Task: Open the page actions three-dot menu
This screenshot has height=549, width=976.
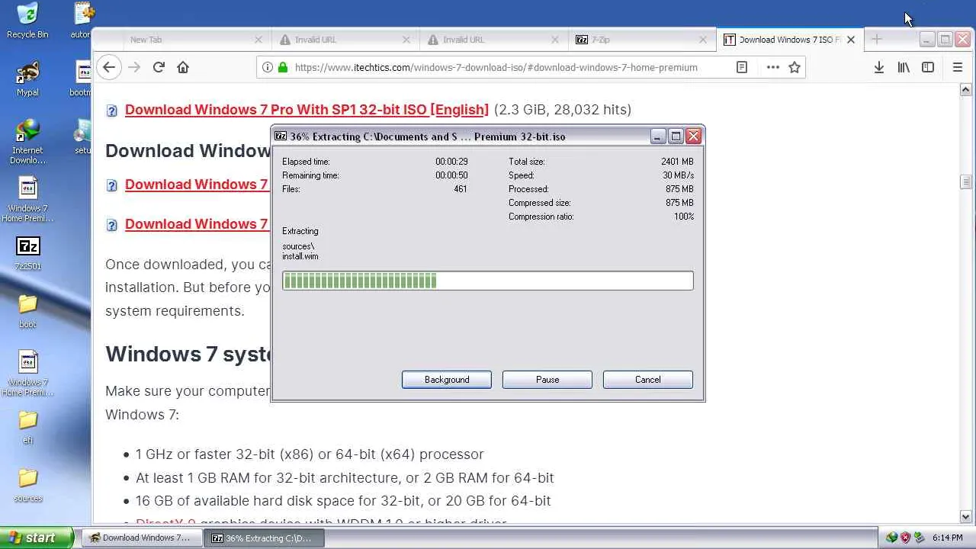Action: pyautogui.click(x=772, y=67)
